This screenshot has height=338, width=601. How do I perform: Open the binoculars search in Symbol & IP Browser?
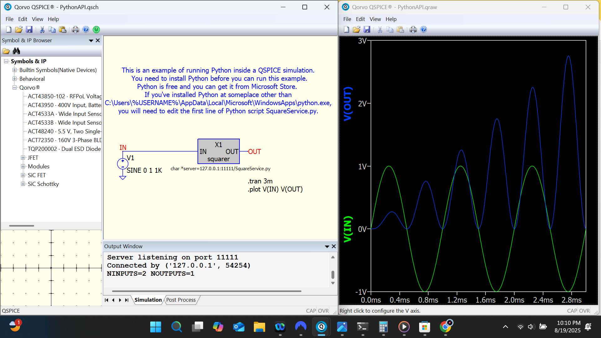click(x=17, y=51)
